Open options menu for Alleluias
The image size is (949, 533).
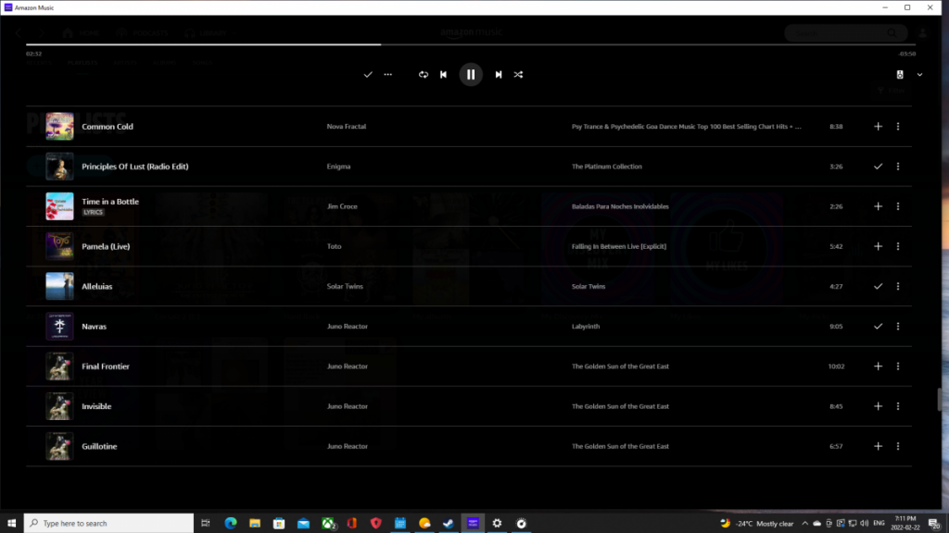[x=897, y=286]
